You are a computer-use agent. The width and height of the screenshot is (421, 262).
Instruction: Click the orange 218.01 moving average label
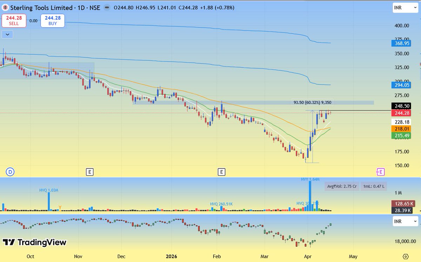tap(401, 129)
